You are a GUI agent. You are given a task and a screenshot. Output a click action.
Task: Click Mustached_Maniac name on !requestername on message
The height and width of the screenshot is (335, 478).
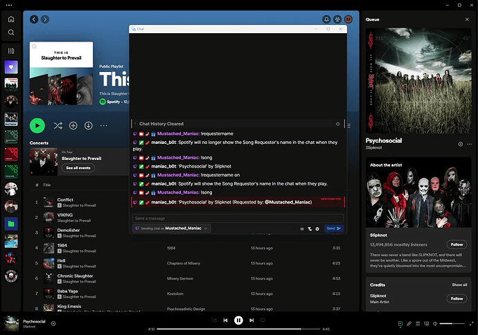tap(178, 175)
